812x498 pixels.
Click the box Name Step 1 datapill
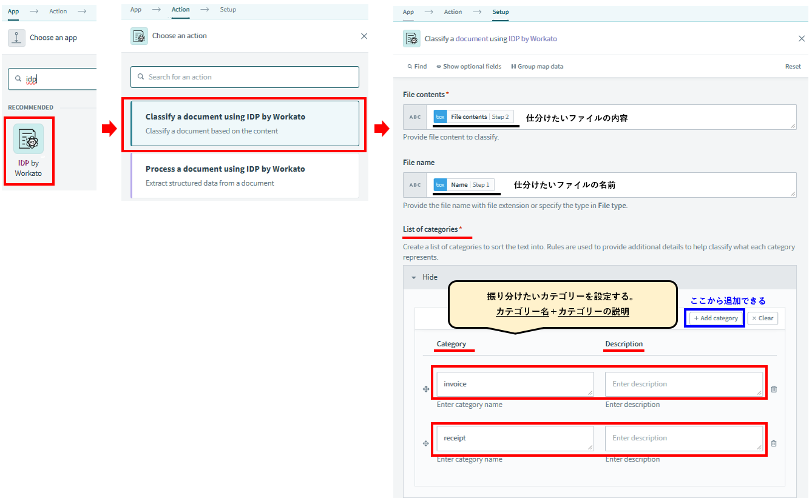[464, 184]
